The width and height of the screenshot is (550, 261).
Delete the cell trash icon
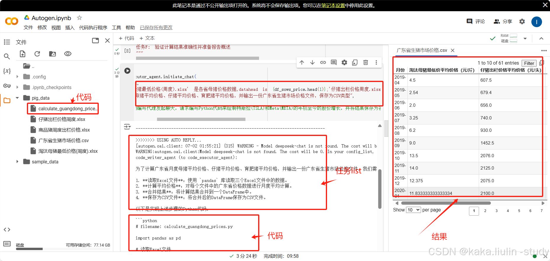tap(365, 63)
